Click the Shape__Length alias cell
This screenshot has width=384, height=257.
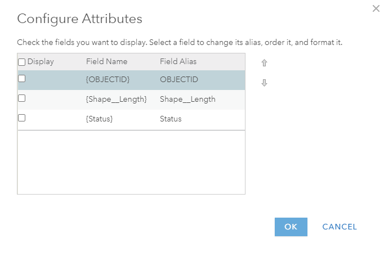point(187,100)
